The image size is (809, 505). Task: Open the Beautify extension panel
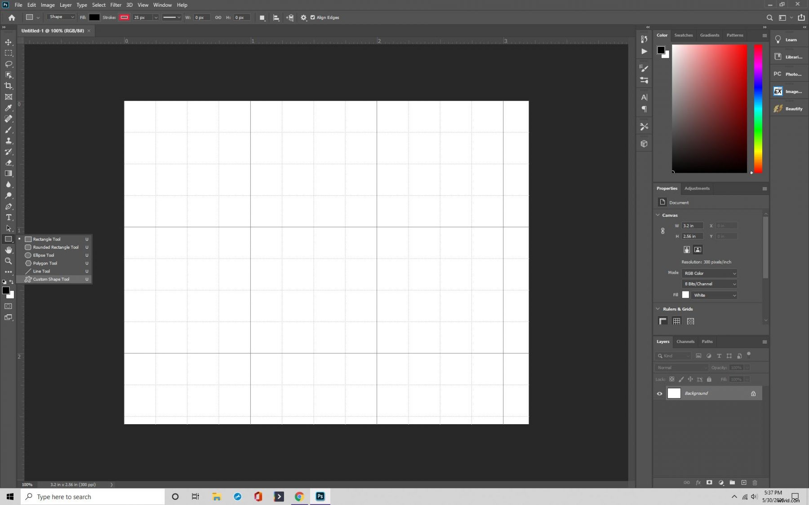click(x=789, y=108)
